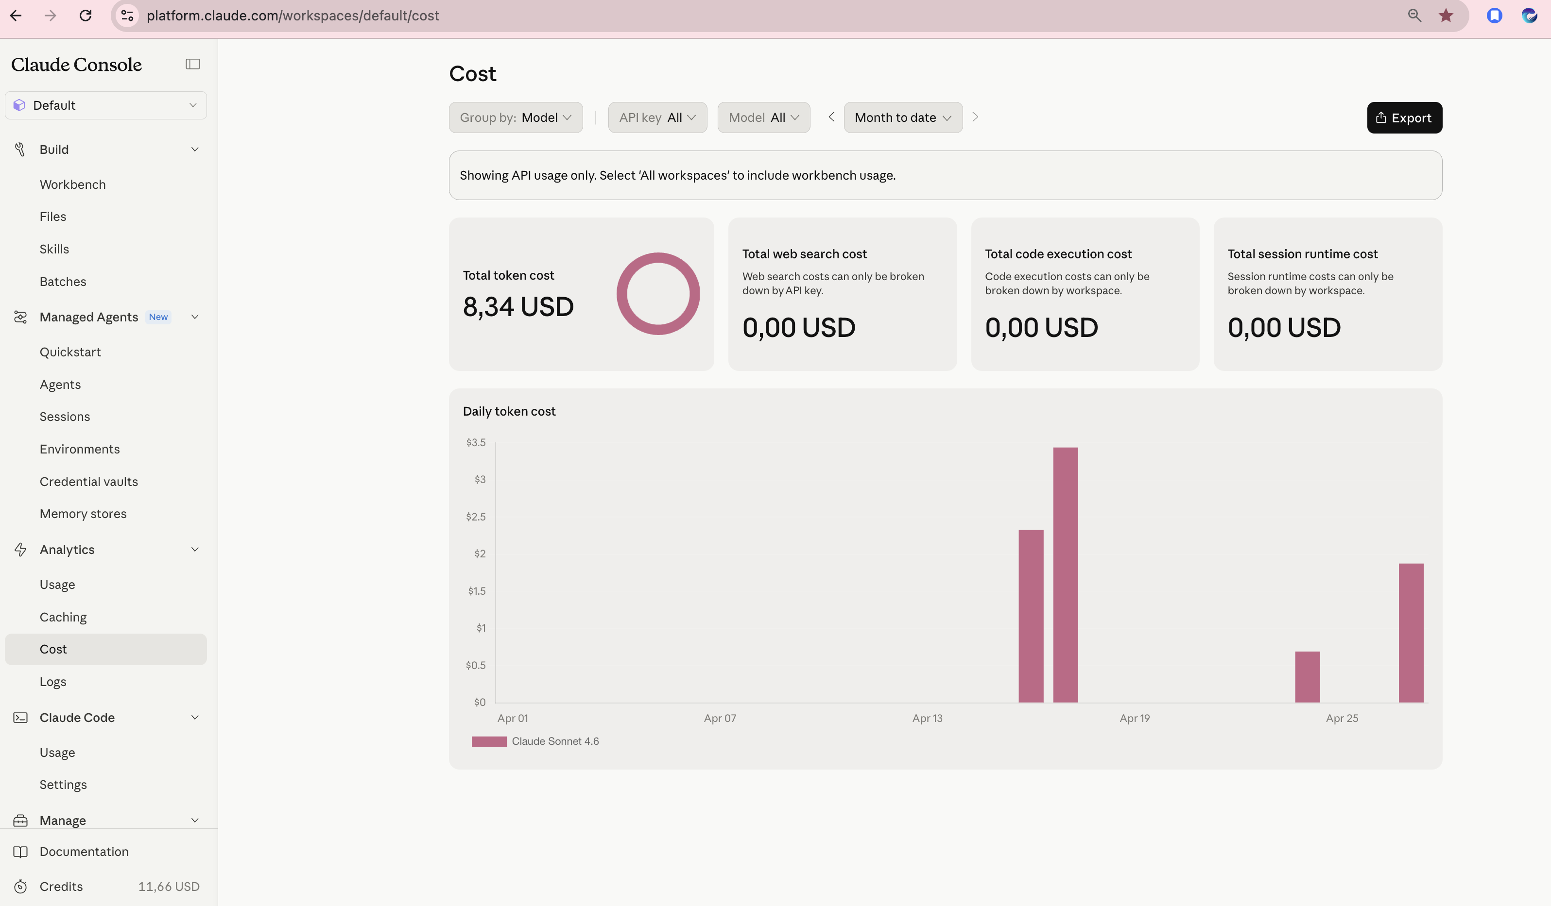1551x906 pixels.
Task: Open the browser profile icon
Action: 1529,16
